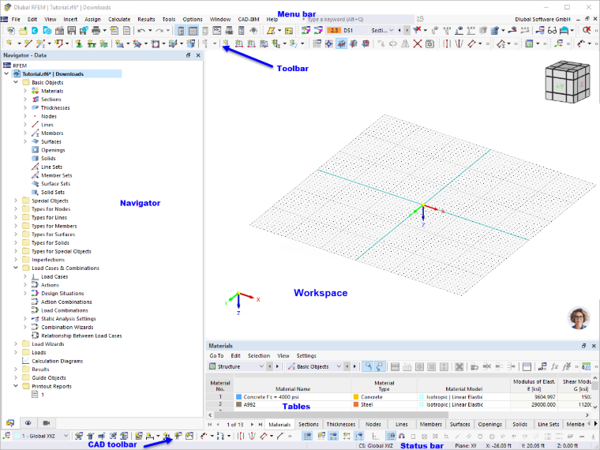Screen dimensions: 600x450
Task: Click the glasses view icon in toolbar
Action: pyautogui.click(x=552, y=31)
